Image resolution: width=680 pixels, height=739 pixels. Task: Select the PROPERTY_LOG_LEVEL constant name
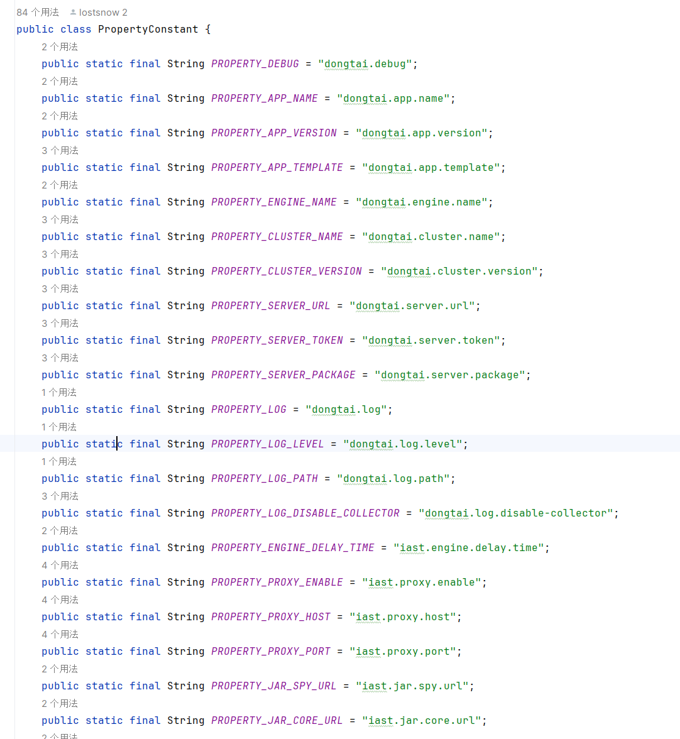click(x=267, y=444)
